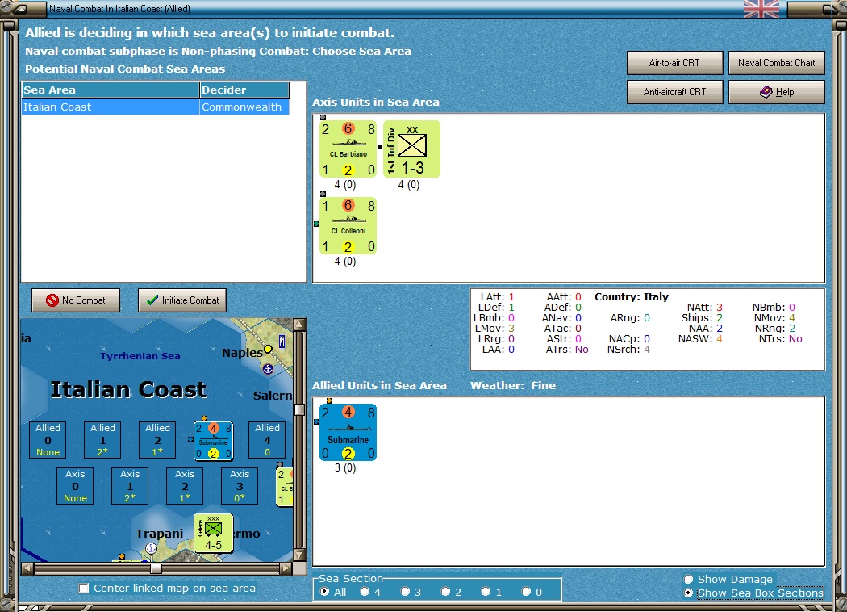Click the Allied 0 sea box section
This screenshot has width=847, height=612.
tap(48, 439)
